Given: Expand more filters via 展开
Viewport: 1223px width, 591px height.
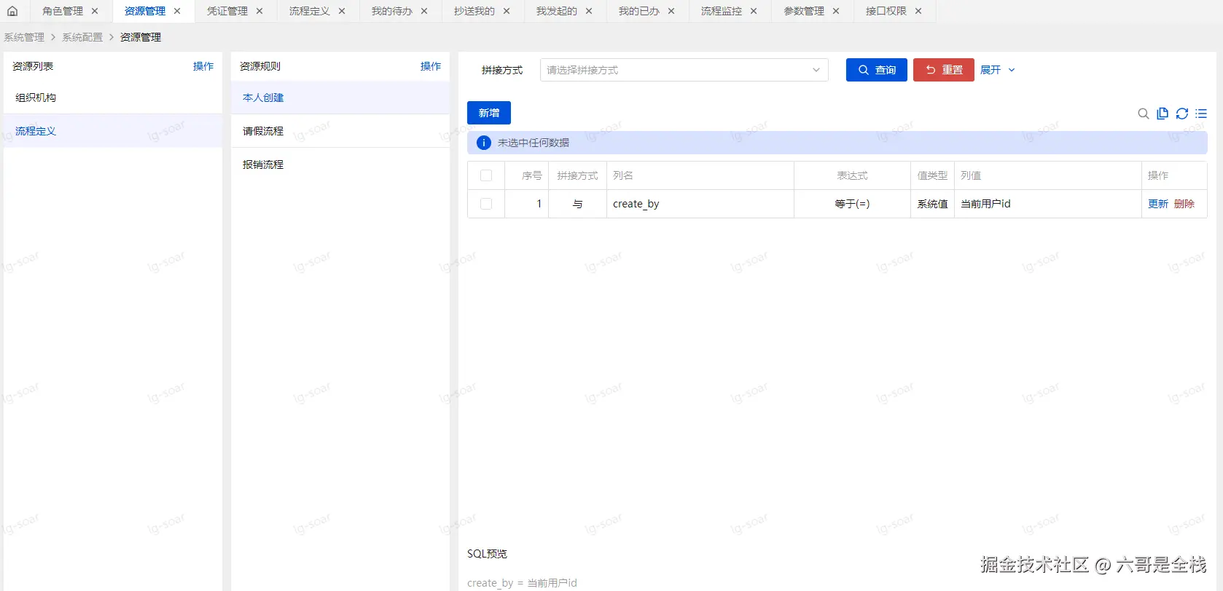Looking at the screenshot, I should pyautogui.click(x=998, y=70).
